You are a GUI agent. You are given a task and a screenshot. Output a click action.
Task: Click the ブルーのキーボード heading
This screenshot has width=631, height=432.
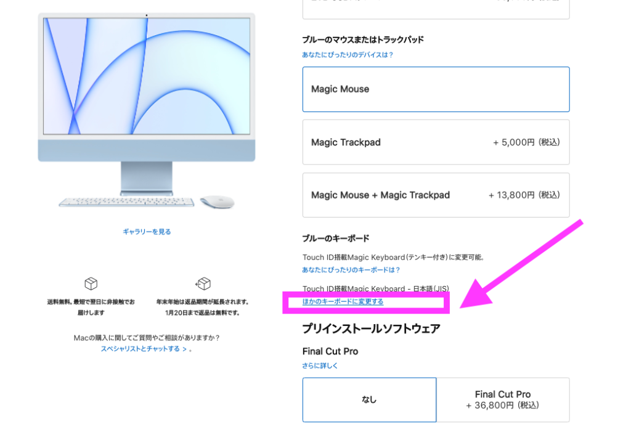336,238
